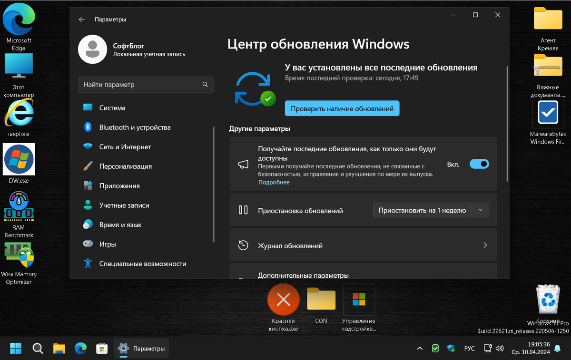Click the megaphone icon for latest updates

[x=243, y=165]
